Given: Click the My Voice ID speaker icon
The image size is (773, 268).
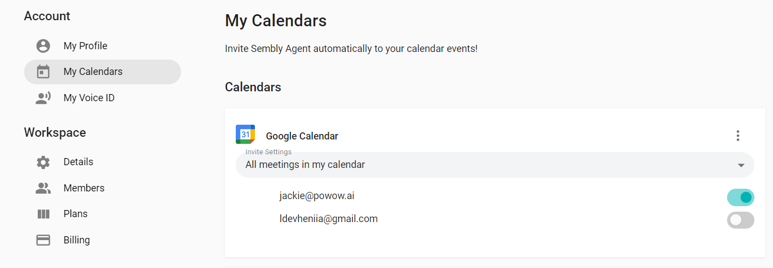Looking at the screenshot, I should [x=43, y=98].
